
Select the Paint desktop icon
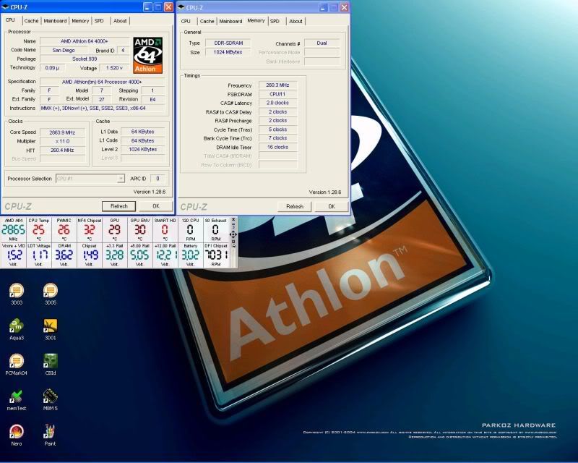click(50, 436)
